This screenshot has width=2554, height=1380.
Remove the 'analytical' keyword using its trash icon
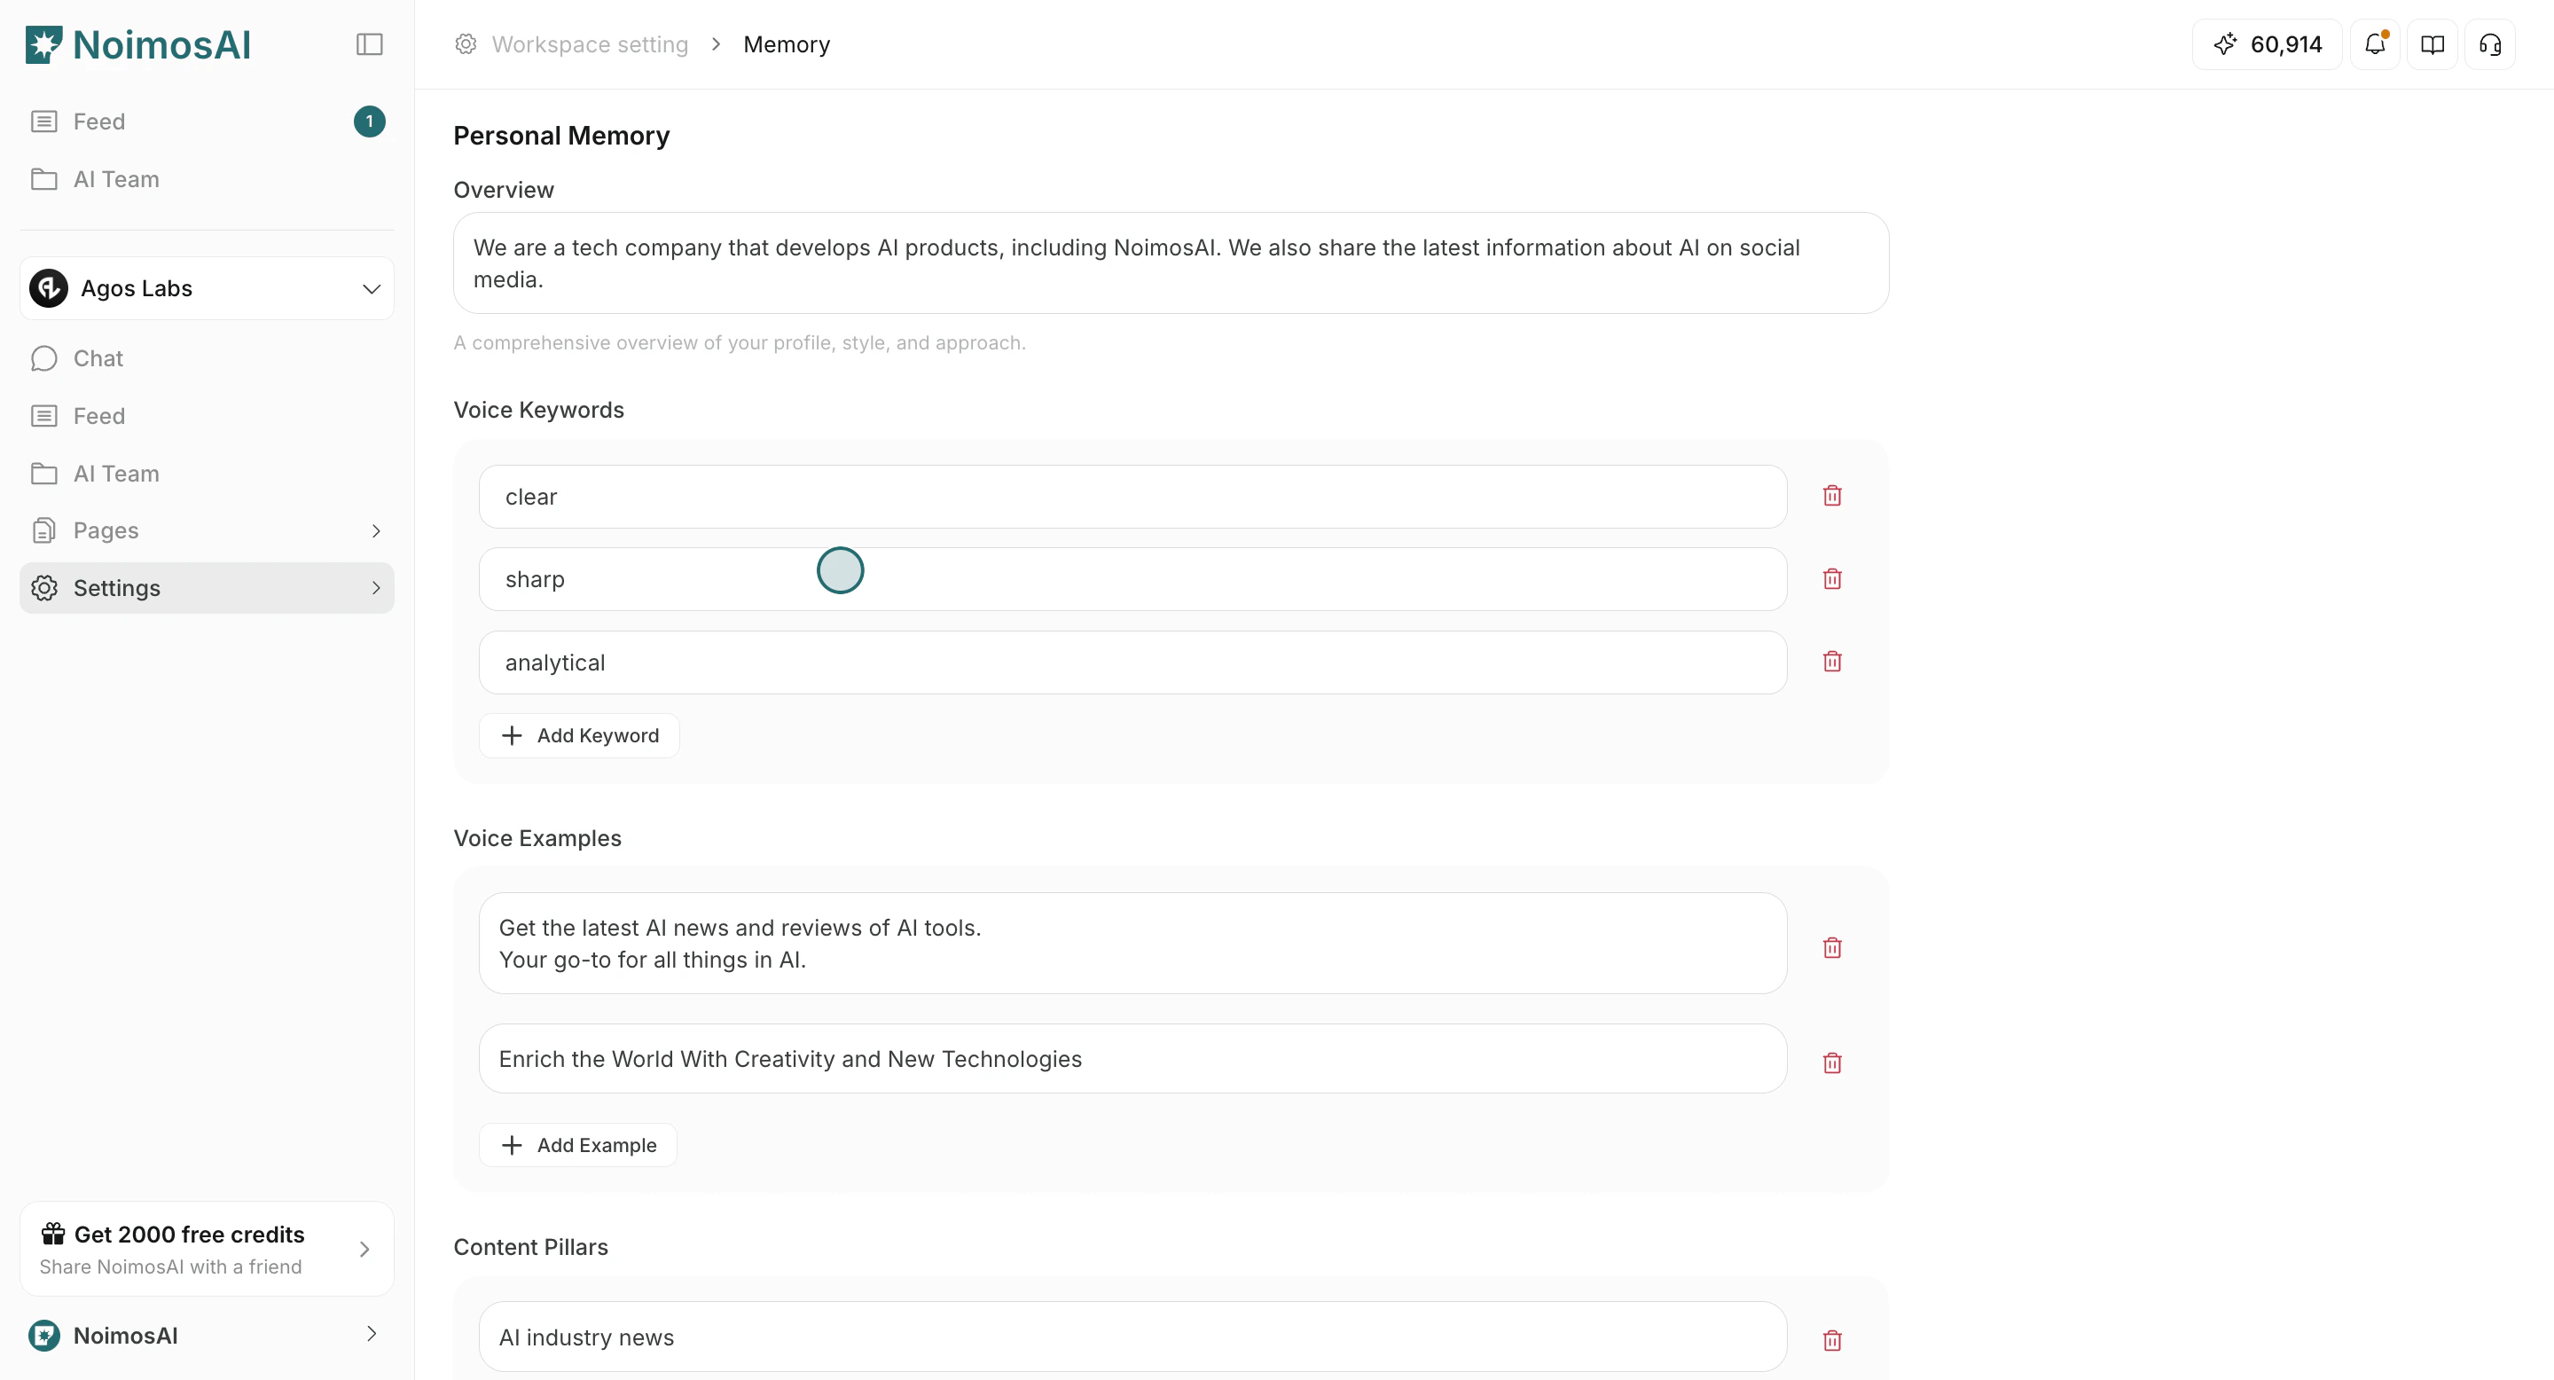[x=1831, y=660]
